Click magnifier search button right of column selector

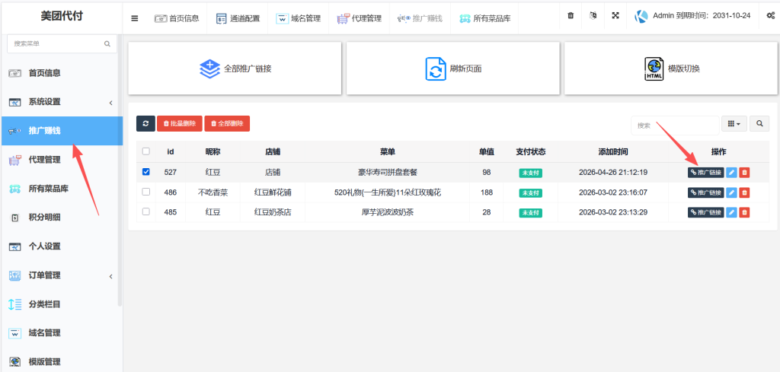point(759,124)
